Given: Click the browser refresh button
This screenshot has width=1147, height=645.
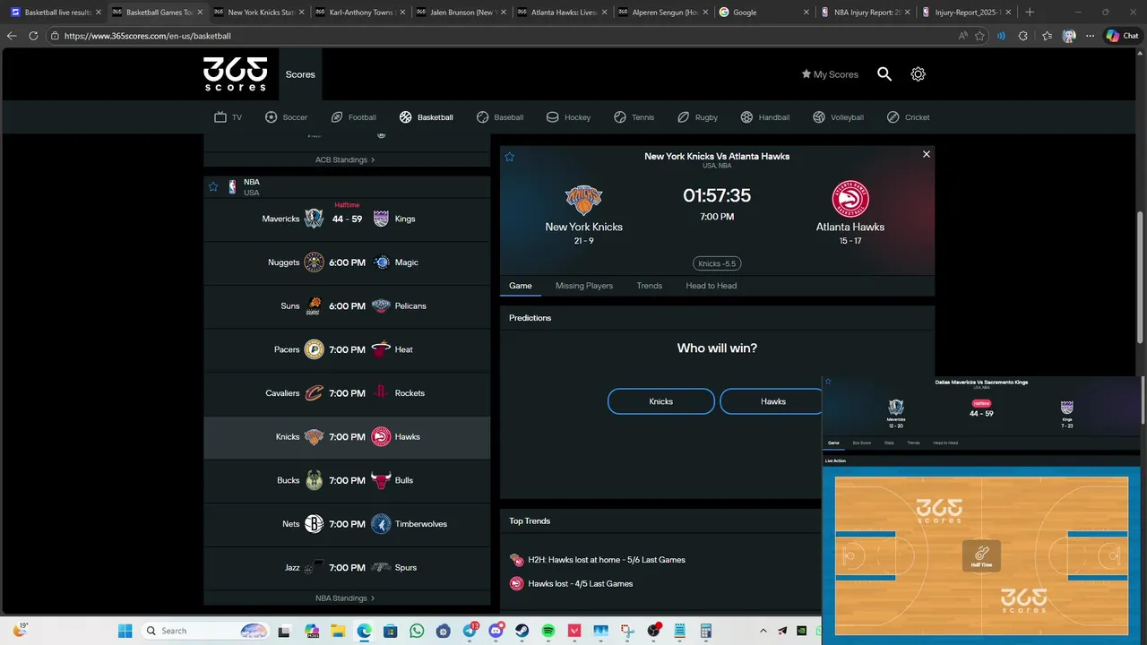Looking at the screenshot, I should pyautogui.click(x=33, y=36).
